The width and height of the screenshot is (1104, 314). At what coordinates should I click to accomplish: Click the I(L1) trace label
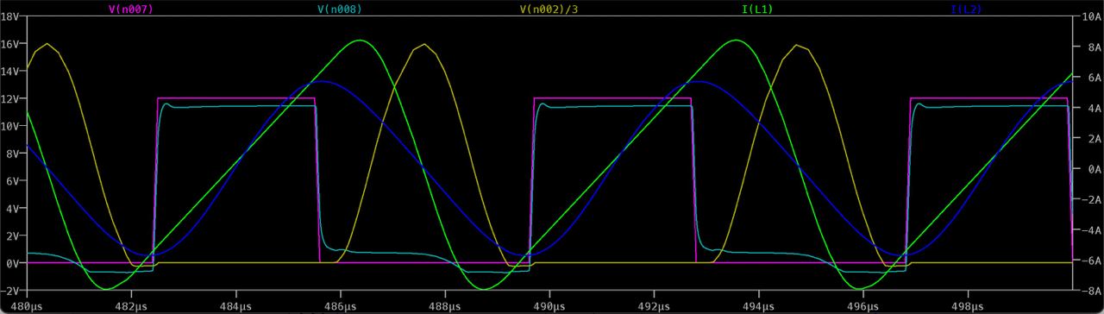pyautogui.click(x=758, y=9)
